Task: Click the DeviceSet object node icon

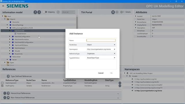Action: (10, 22)
